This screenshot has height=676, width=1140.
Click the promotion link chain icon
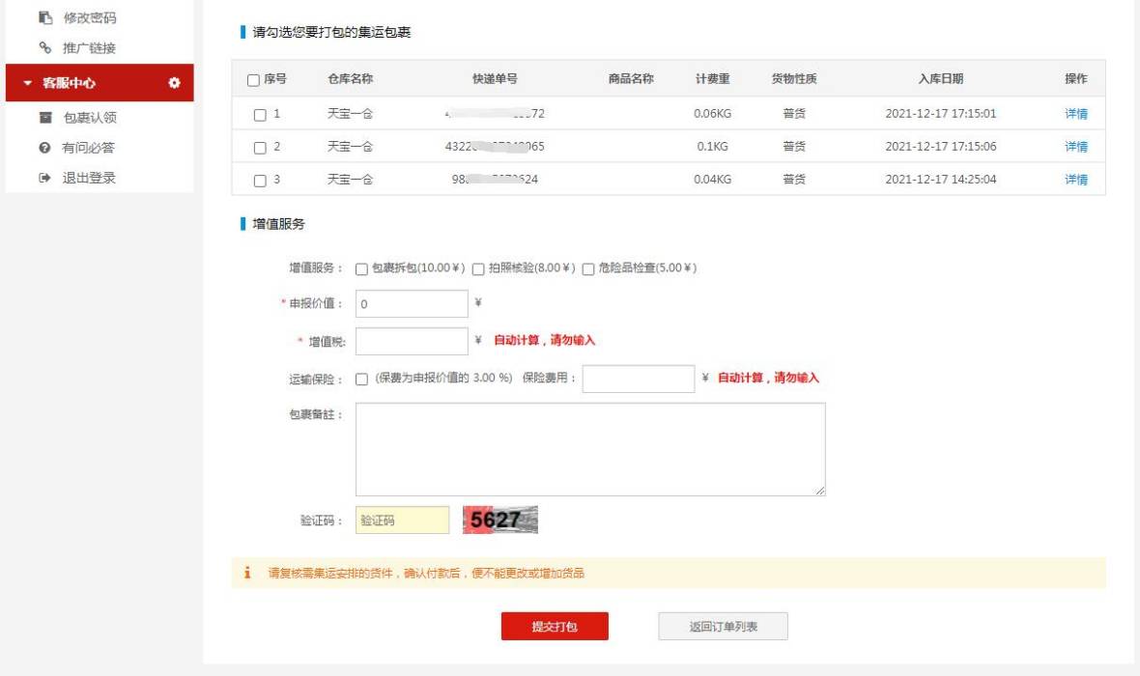[45, 48]
